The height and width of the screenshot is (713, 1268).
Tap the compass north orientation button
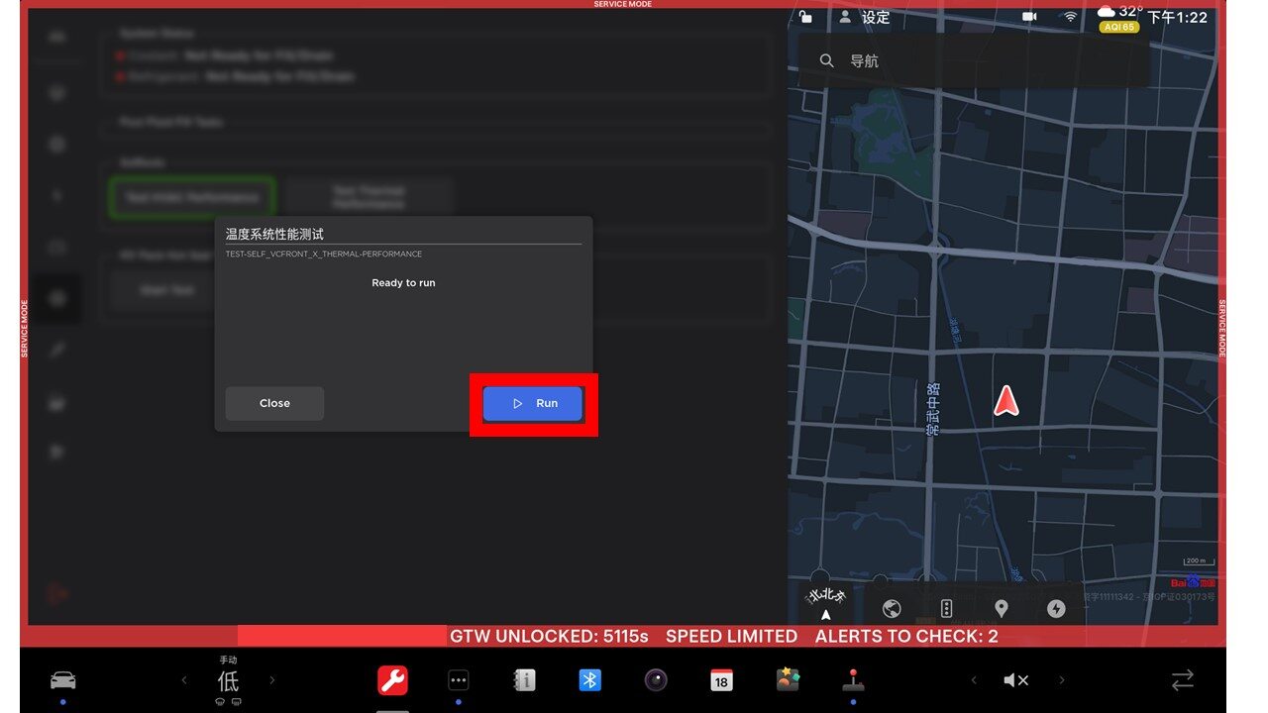(x=826, y=603)
